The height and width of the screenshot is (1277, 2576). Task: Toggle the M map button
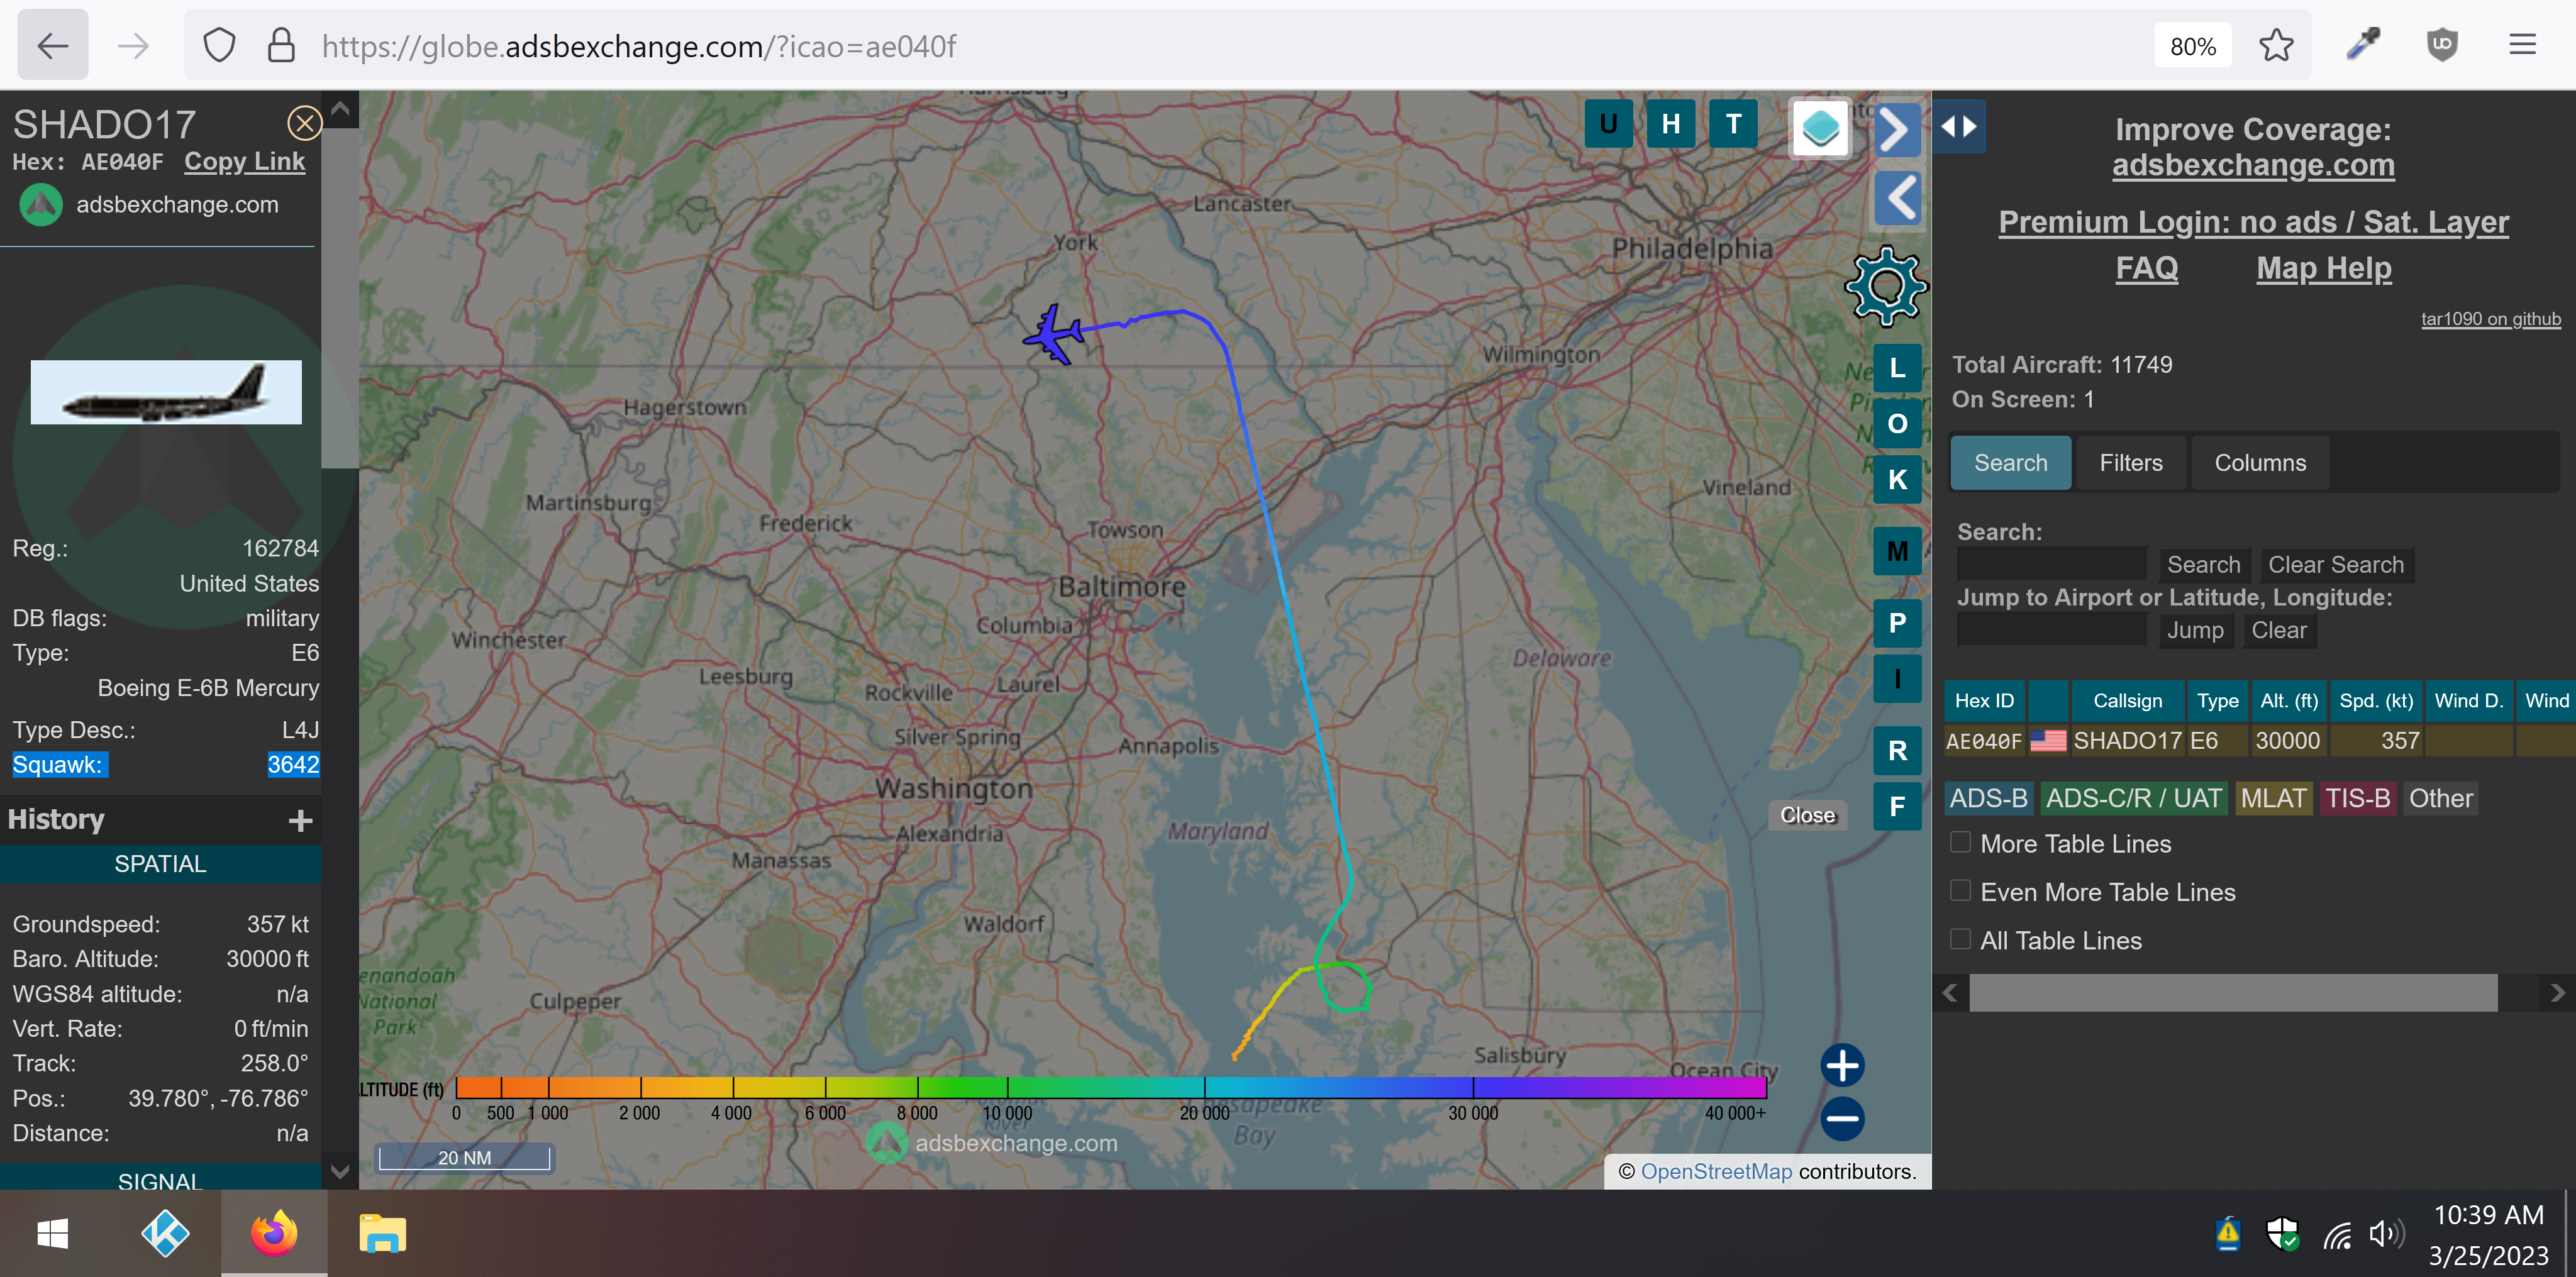[1896, 551]
